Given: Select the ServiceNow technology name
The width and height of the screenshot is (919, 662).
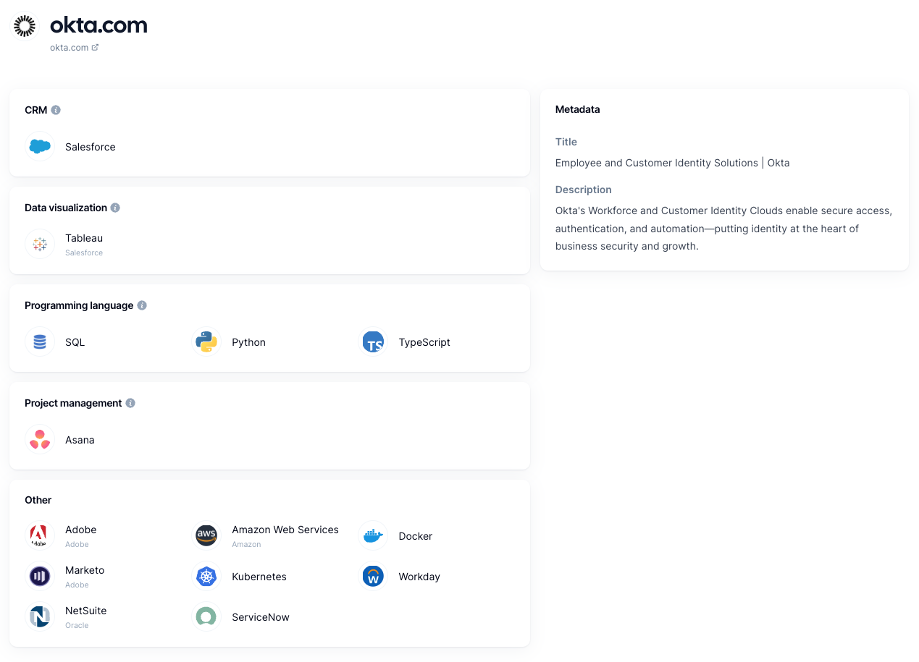Looking at the screenshot, I should click(x=261, y=617).
